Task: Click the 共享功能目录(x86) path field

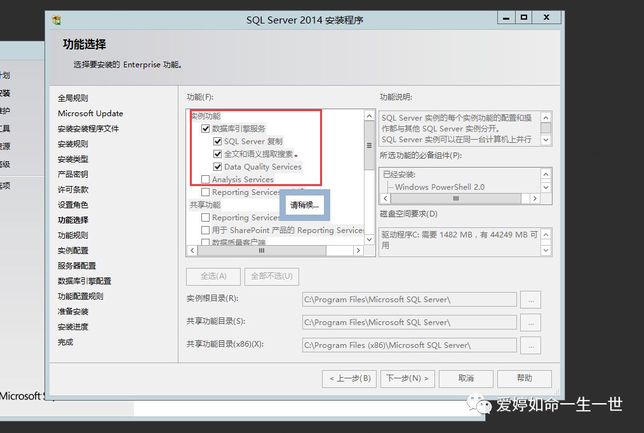Action: (x=409, y=345)
